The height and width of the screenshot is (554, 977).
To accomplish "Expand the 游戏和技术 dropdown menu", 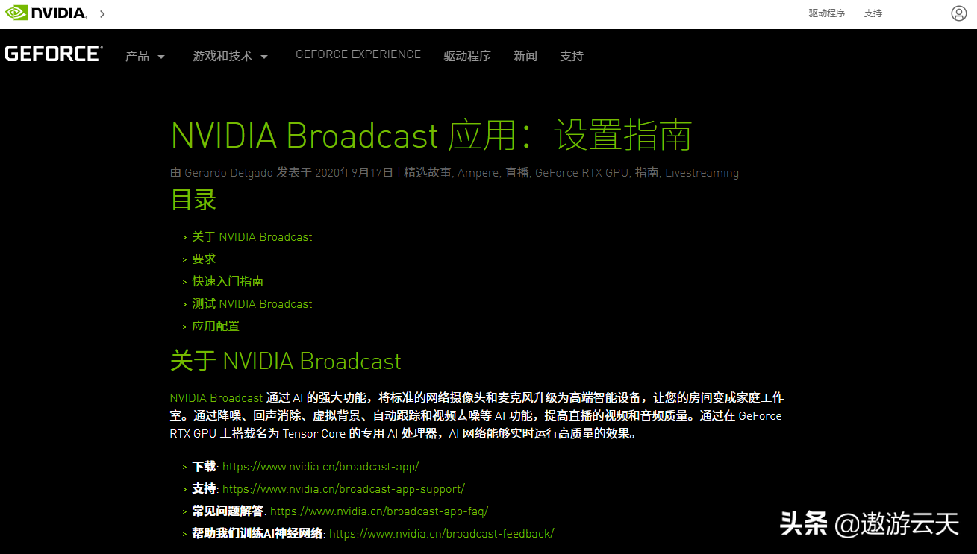I will pos(230,56).
